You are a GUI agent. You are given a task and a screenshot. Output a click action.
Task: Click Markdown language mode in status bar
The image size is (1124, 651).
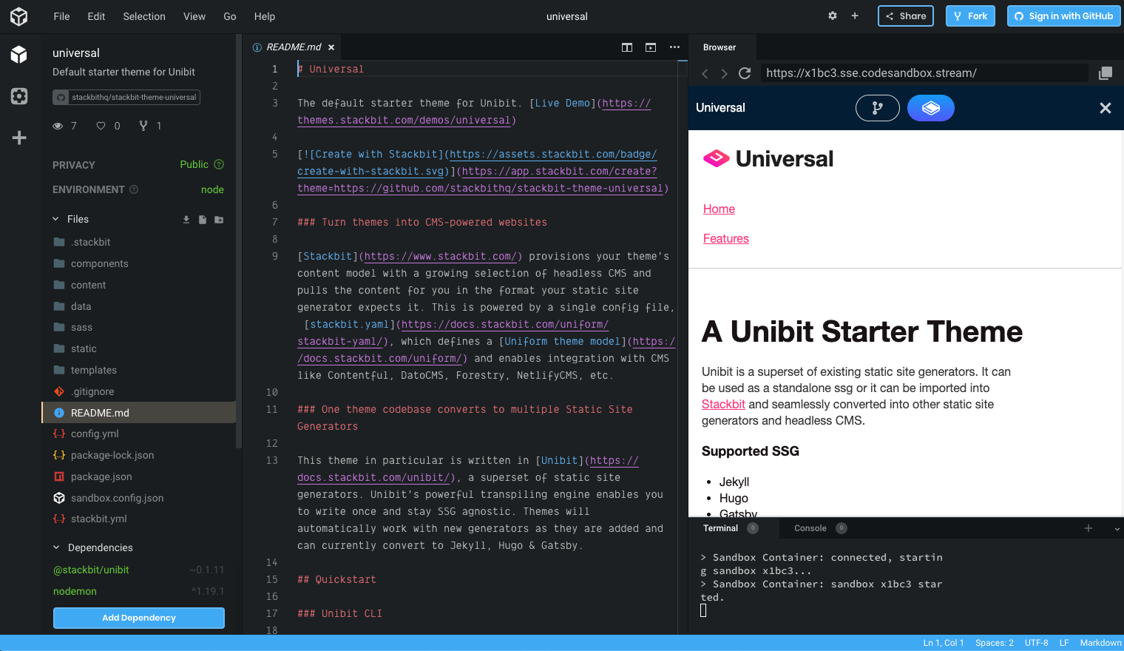pos(1100,643)
